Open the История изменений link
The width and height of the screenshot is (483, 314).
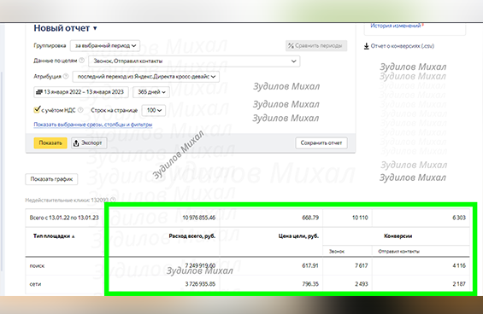pos(396,26)
